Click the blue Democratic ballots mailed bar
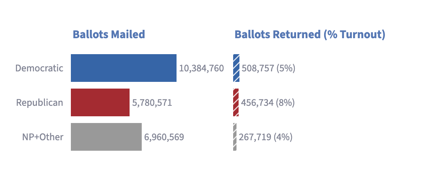The height and width of the screenshot is (178, 421). (x=124, y=68)
